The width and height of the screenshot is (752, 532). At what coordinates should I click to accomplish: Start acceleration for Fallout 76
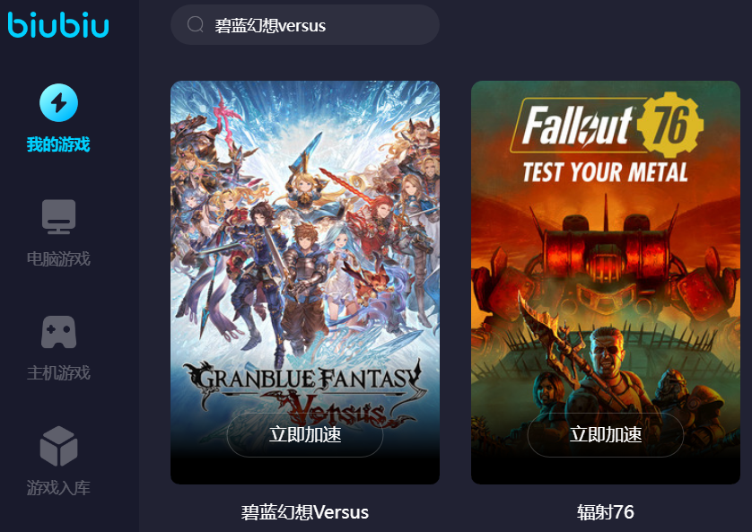point(605,435)
